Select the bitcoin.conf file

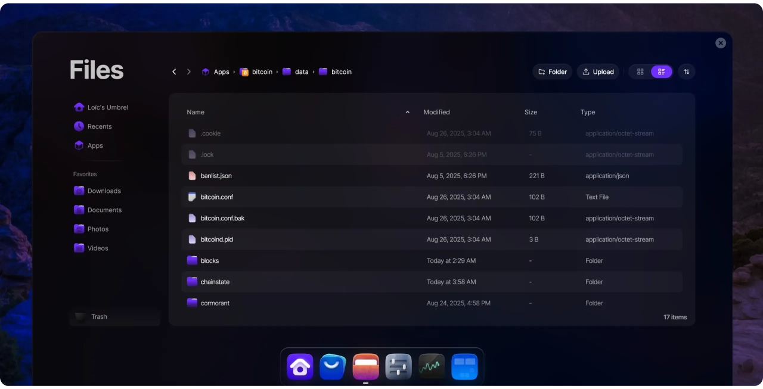pos(216,197)
